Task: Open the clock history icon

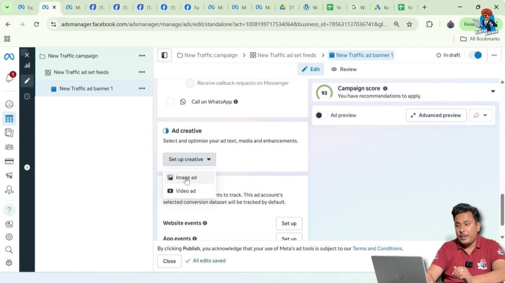Action: coord(27,97)
